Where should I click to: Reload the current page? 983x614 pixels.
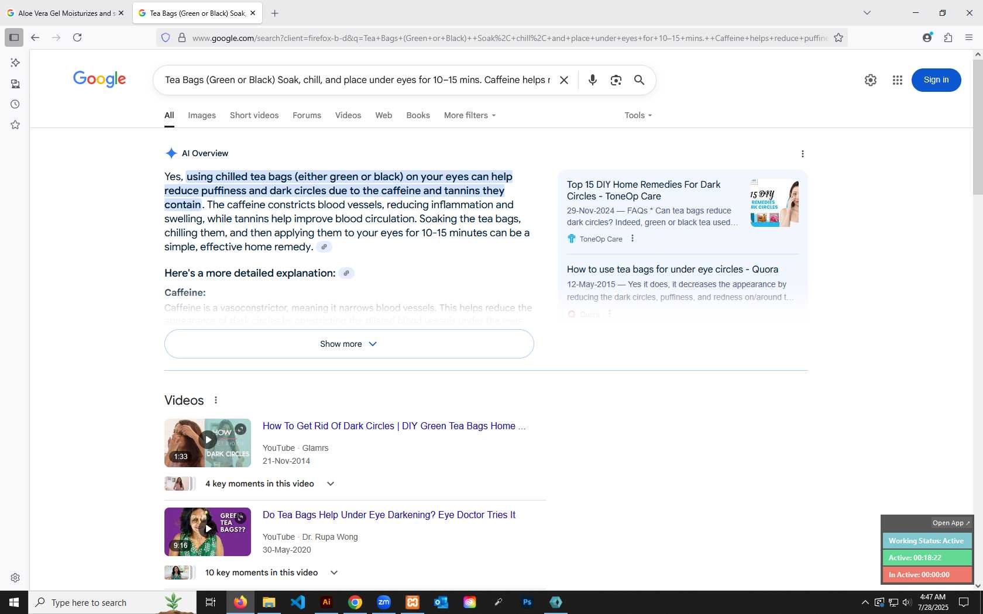tap(77, 37)
